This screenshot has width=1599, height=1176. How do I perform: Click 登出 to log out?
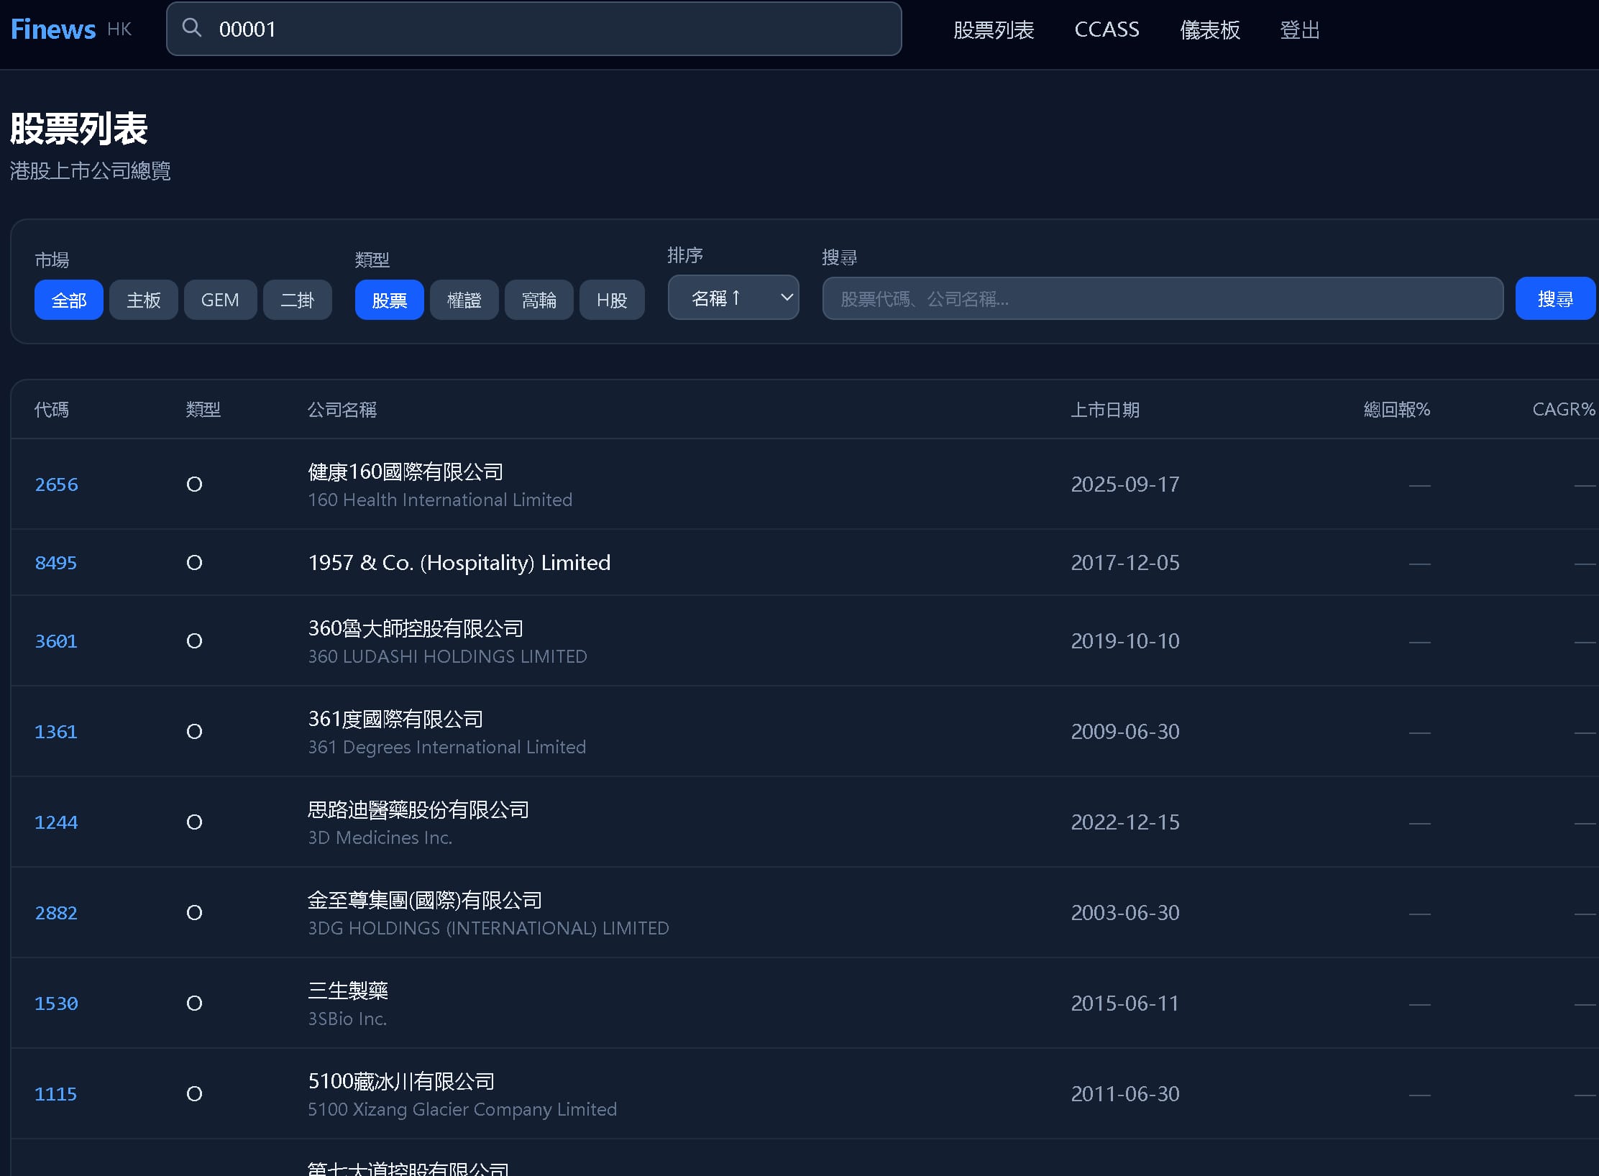click(x=1300, y=29)
